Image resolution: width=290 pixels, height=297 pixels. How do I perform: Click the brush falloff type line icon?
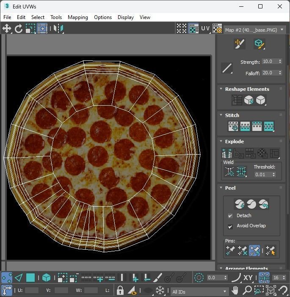pos(227,68)
